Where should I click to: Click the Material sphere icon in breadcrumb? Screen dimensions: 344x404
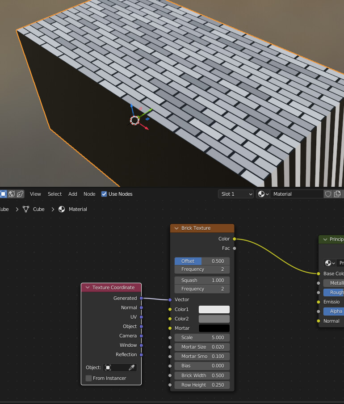[x=62, y=209]
